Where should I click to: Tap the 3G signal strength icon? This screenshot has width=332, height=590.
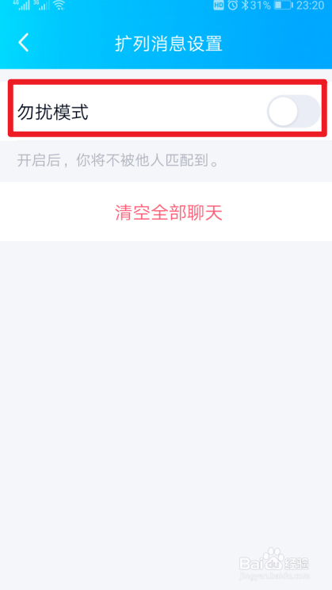click(41, 5)
